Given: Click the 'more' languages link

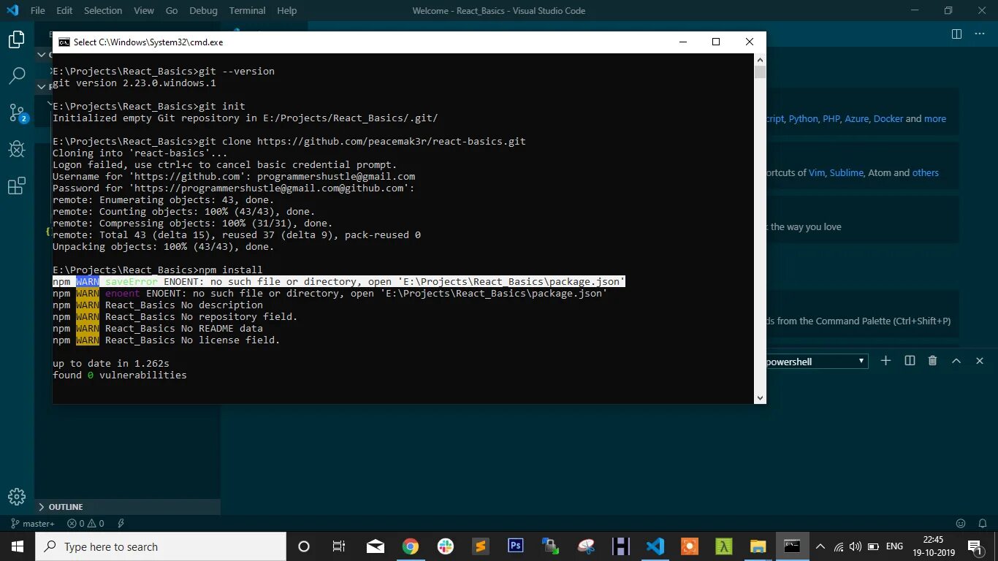Looking at the screenshot, I should 935,119.
